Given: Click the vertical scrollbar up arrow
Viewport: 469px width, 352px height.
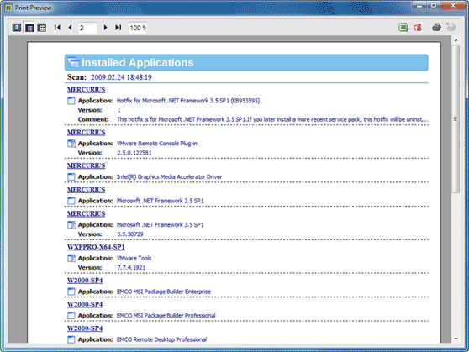Looking at the screenshot, I should 456,40.
